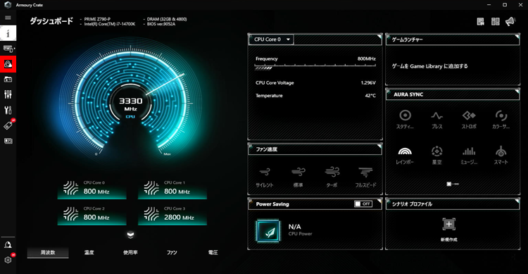The height and width of the screenshot is (274, 528).
Task: Switch to the 温度 tab
Action: coord(89,252)
